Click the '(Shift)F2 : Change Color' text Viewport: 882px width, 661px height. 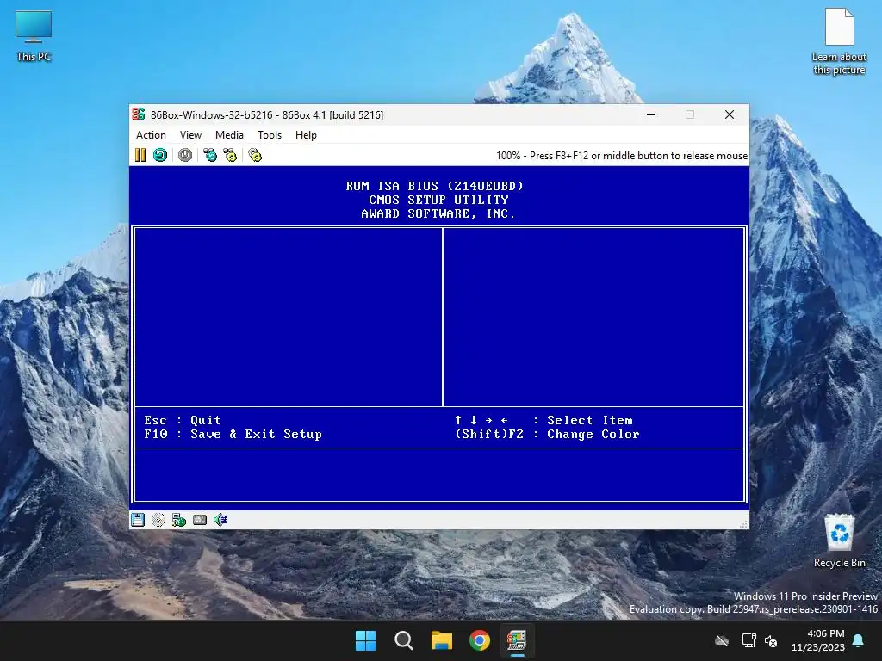pyautogui.click(x=547, y=434)
